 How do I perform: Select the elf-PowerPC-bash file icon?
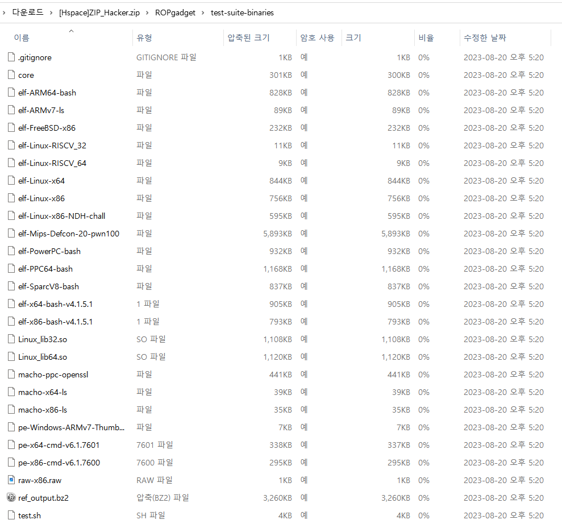click(x=11, y=251)
